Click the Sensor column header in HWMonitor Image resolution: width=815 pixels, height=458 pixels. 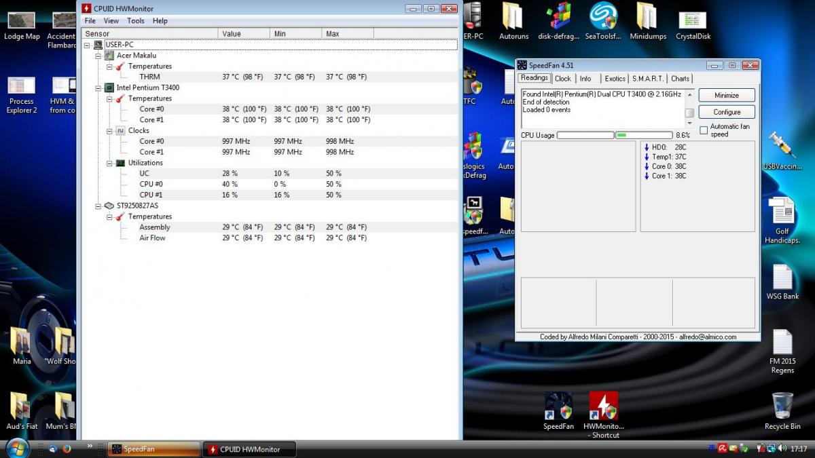(150, 33)
